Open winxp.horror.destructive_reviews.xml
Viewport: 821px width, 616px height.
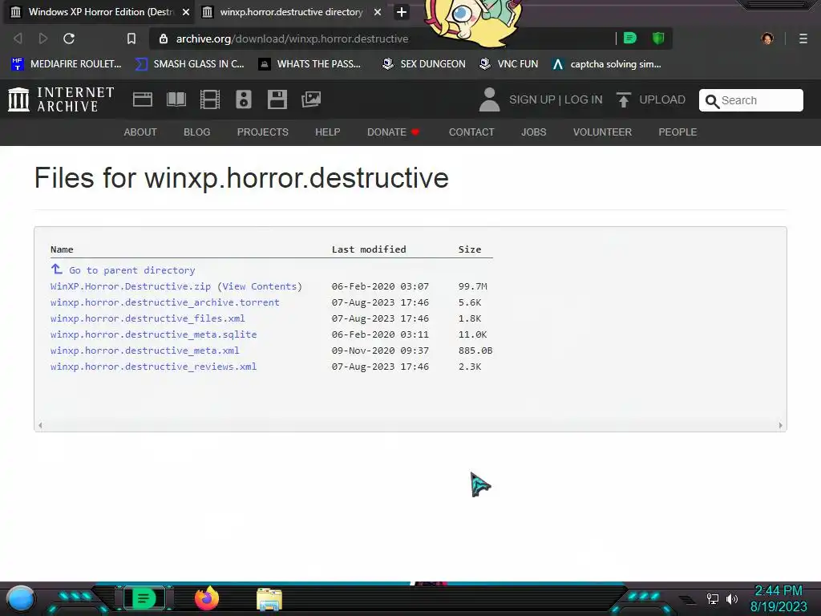(153, 367)
